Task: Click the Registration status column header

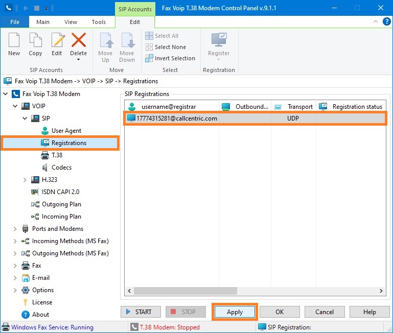Action: (351, 107)
